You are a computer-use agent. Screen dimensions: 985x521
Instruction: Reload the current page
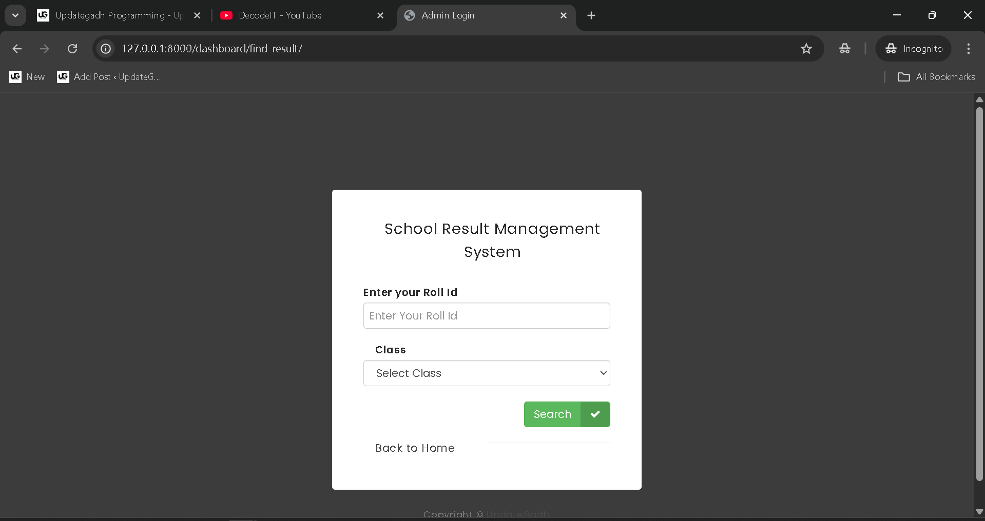click(72, 49)
